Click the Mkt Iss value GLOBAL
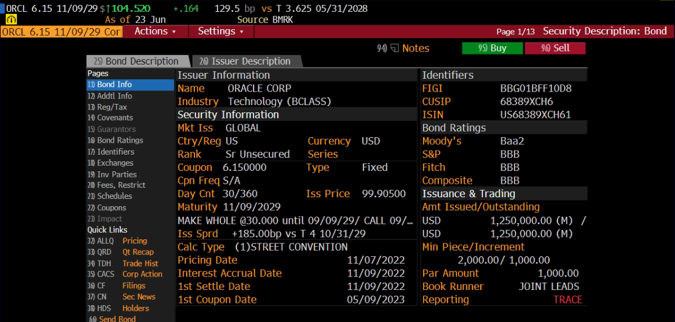Viewport: 675px width, 322px height. tap(243, 128)
